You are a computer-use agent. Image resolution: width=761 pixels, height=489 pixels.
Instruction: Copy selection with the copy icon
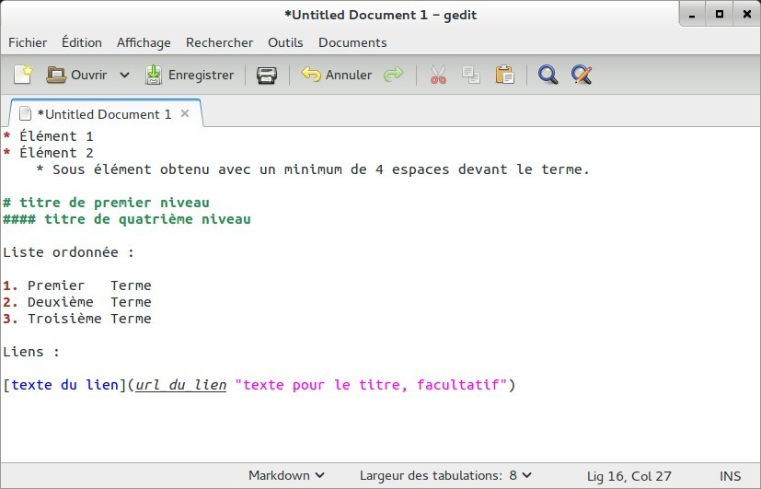tap(471, 75)
